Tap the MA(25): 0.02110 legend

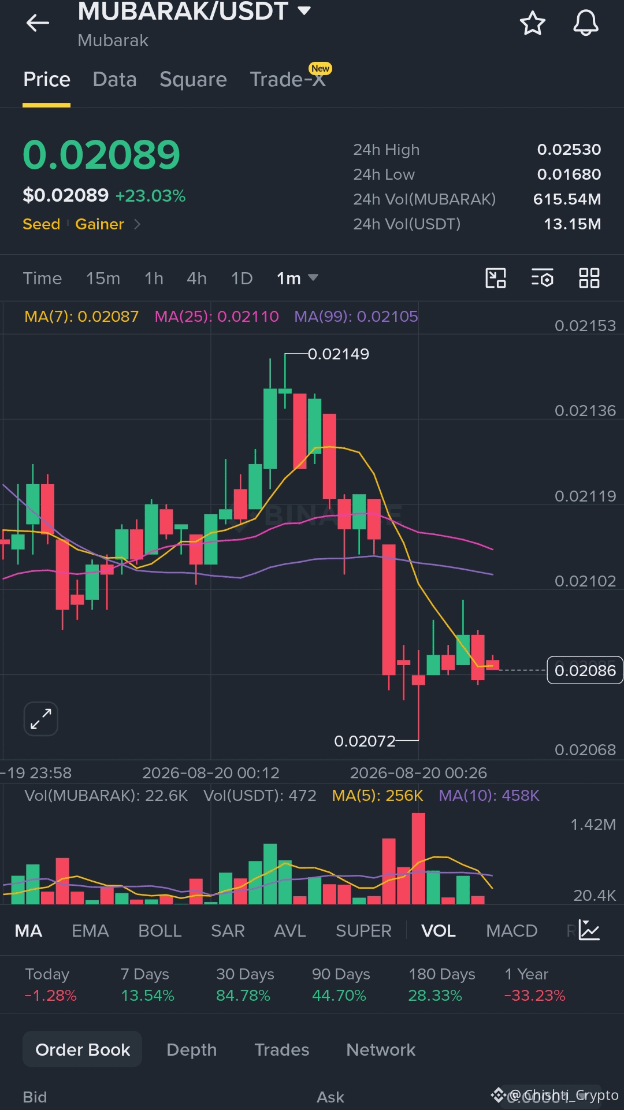[x=217, y=317]
